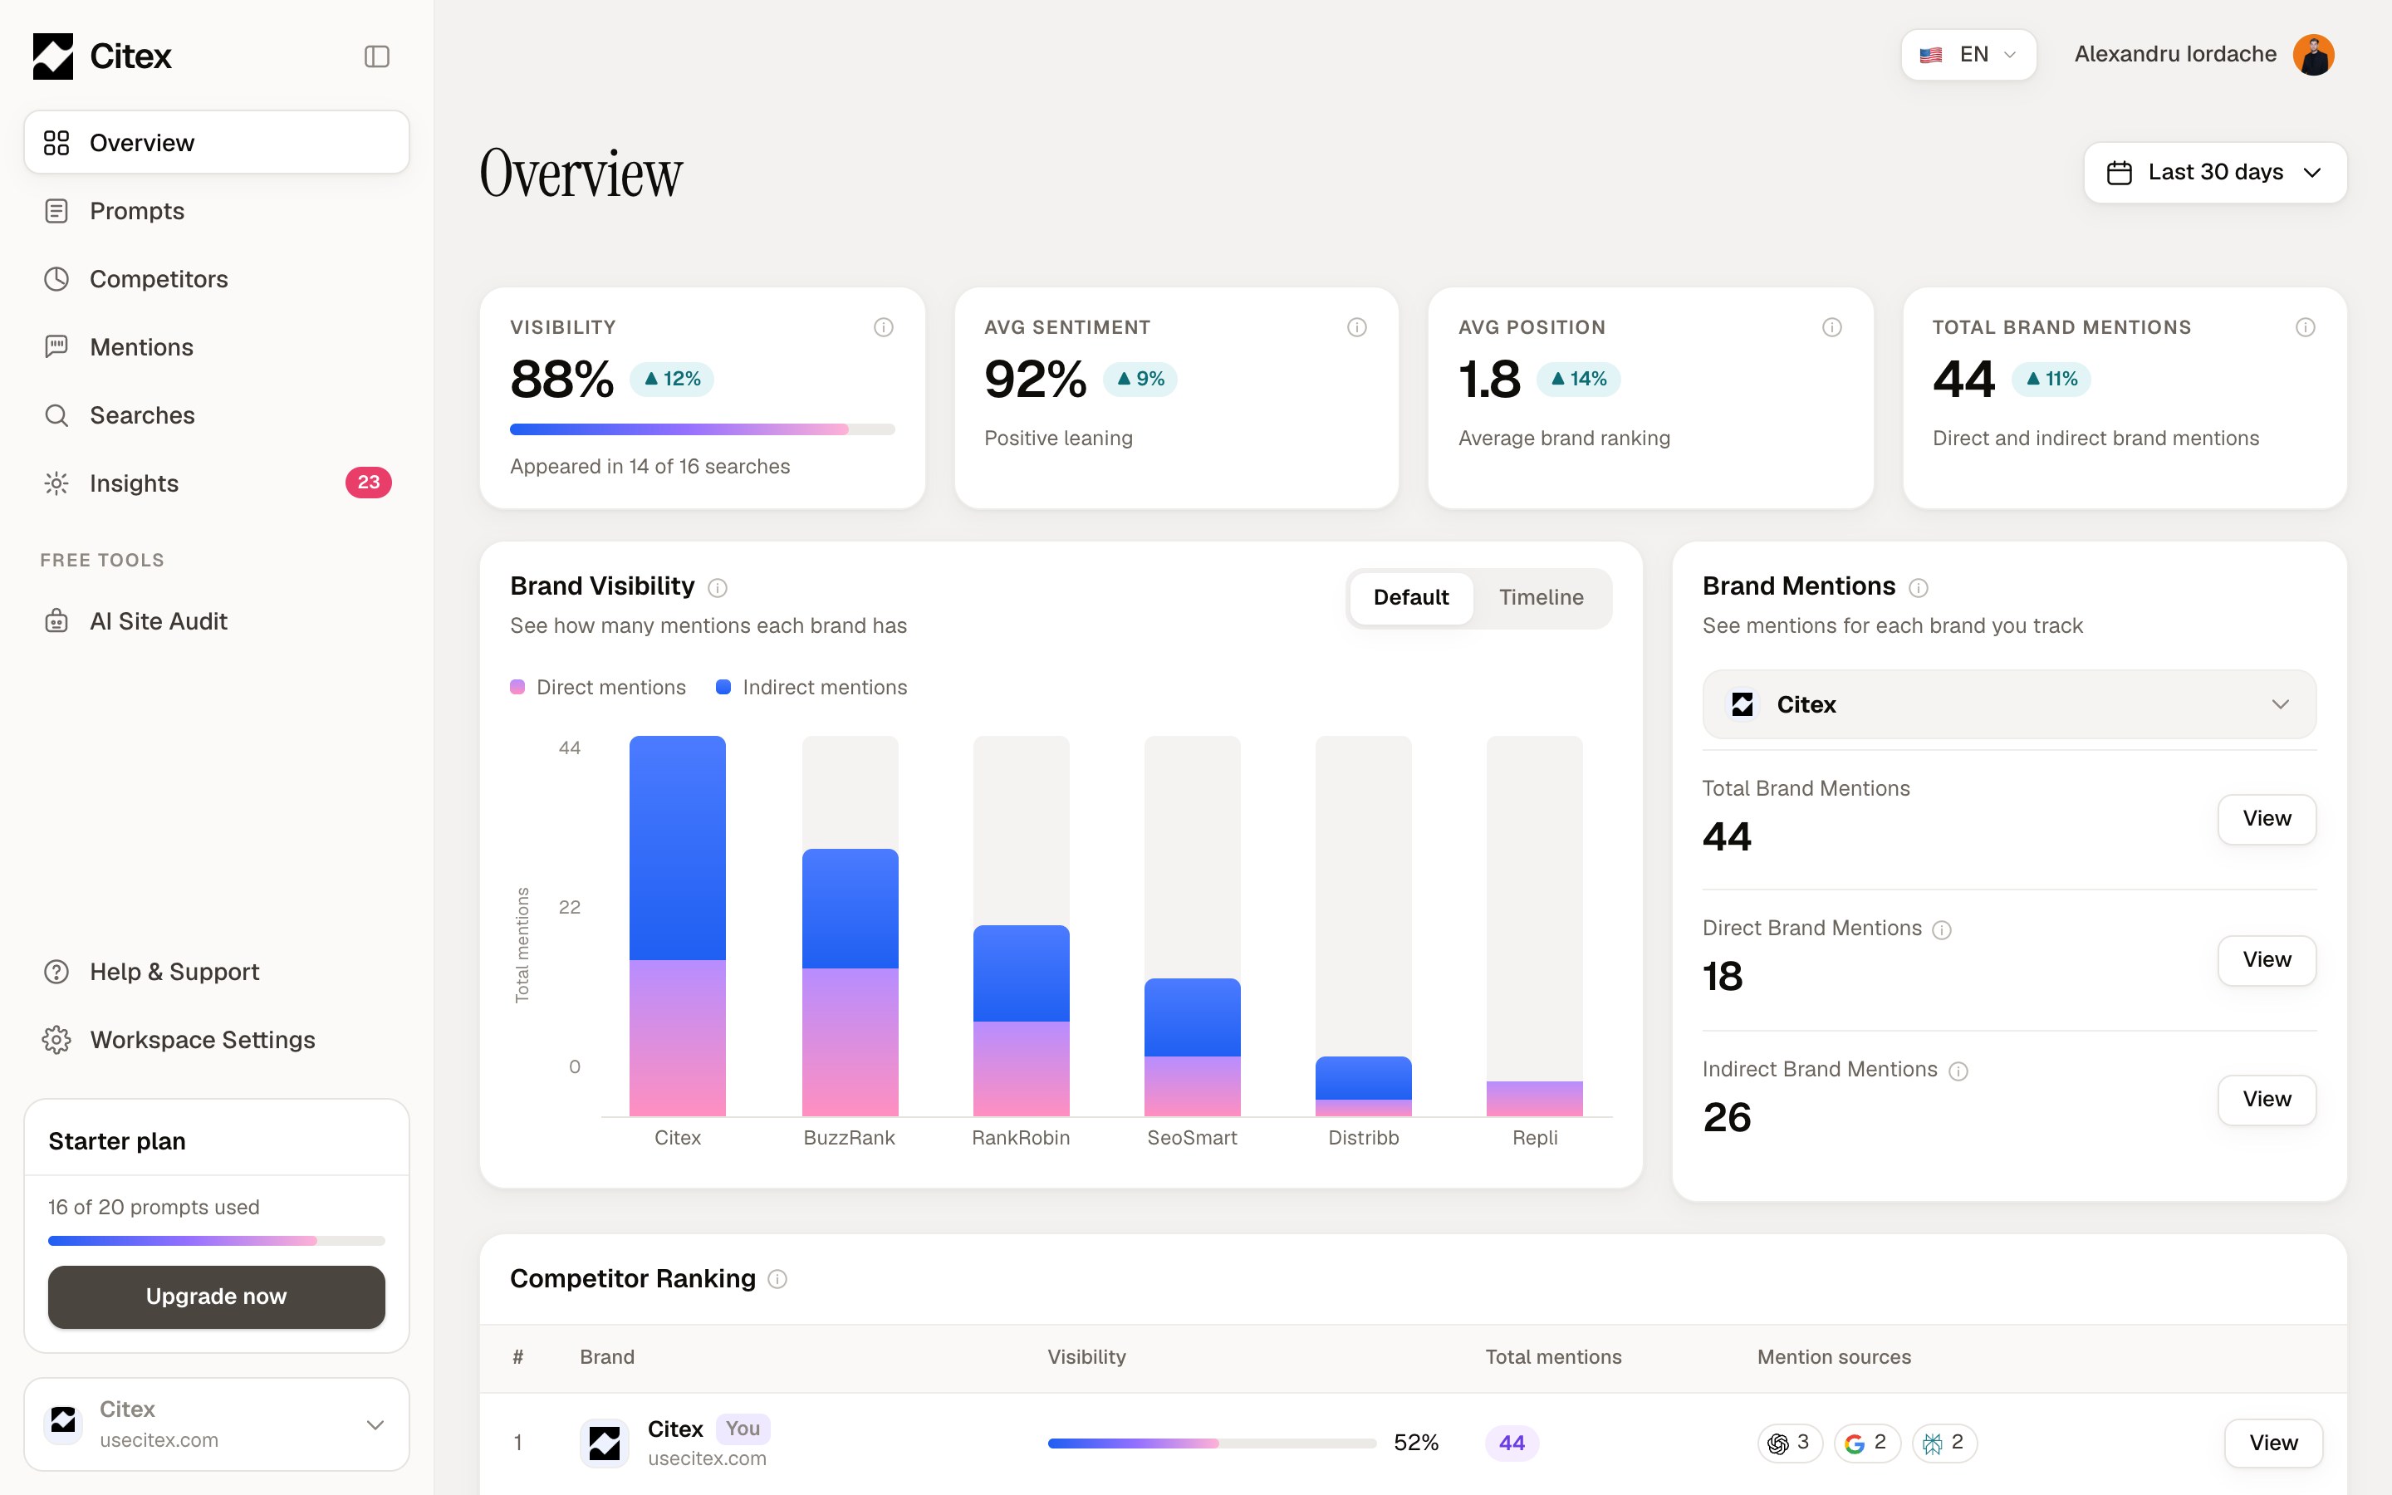Click the Distribb bar in the chart
2392x1495 pixels.
pos(1363,1086)
